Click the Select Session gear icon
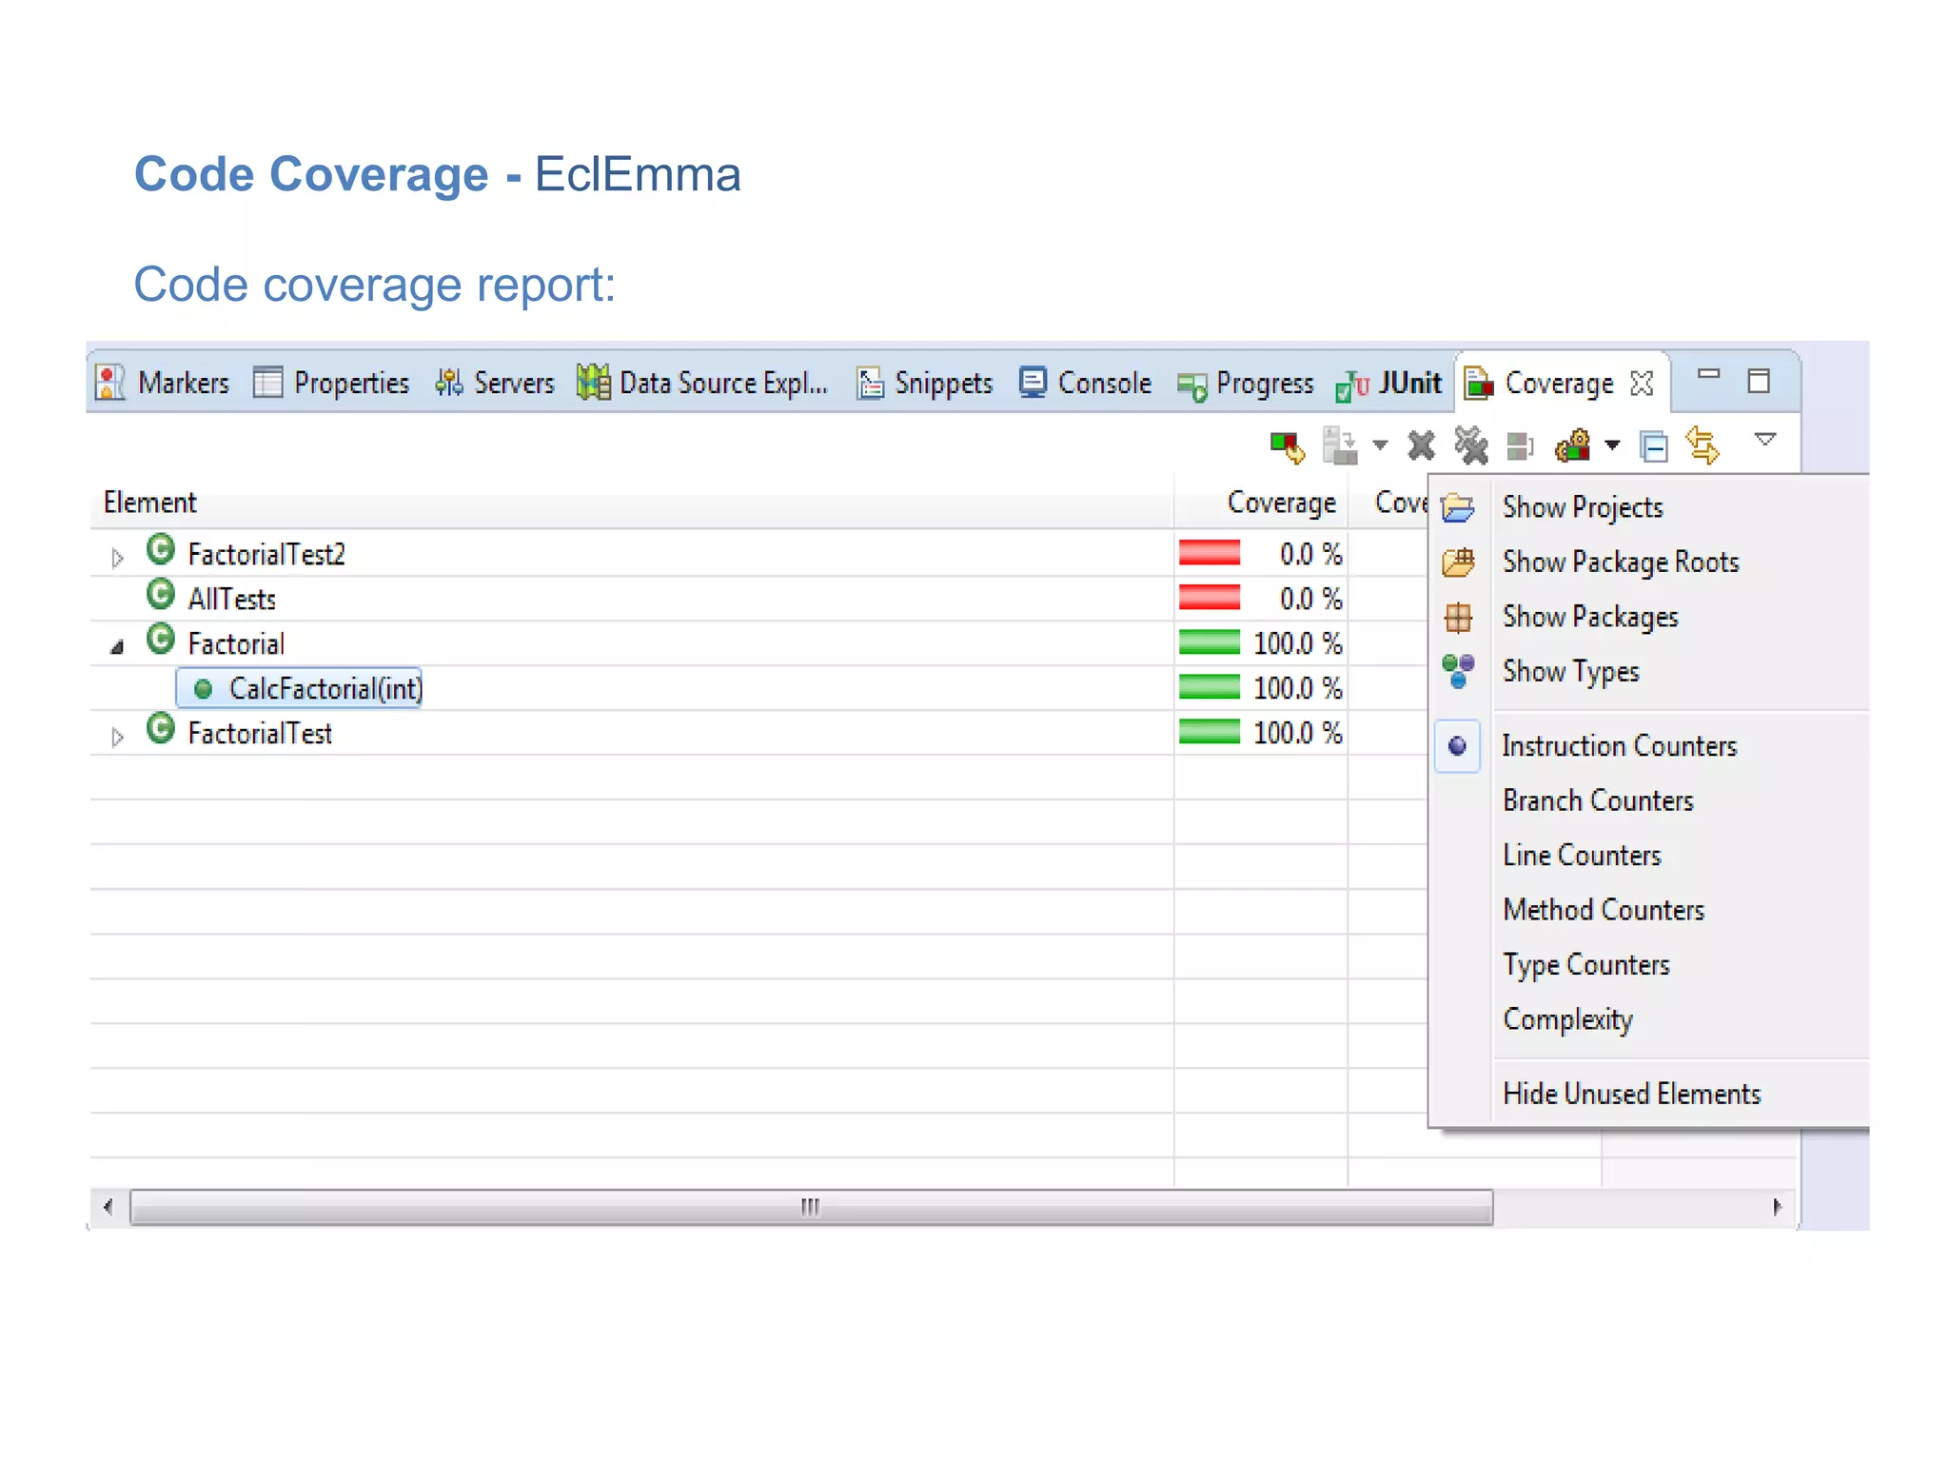The image size is (1949, 1462). click(1573, 445)
